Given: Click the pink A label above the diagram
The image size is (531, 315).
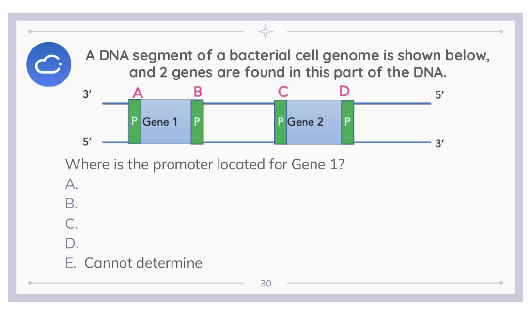Looking at the screenshot, I should point(138,92).
